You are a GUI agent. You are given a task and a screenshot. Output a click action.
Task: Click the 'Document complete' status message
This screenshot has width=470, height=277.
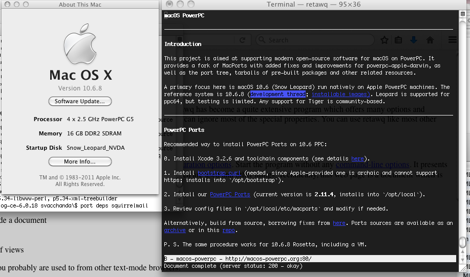(233, 266)
